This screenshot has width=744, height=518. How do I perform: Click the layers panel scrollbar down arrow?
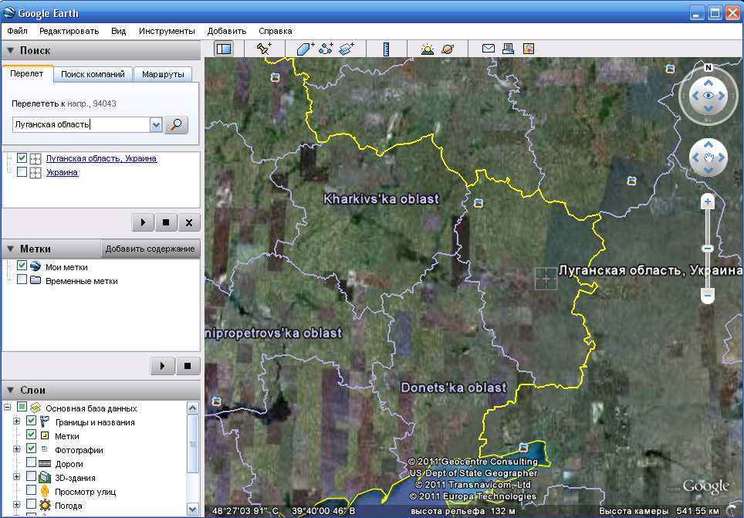[193, 509]
